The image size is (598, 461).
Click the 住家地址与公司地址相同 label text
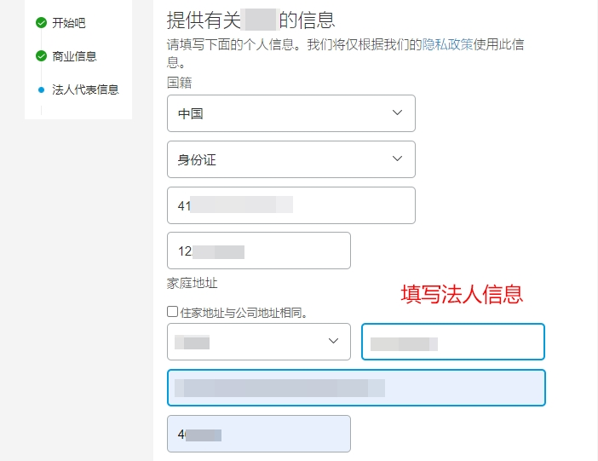coord(244,313)
